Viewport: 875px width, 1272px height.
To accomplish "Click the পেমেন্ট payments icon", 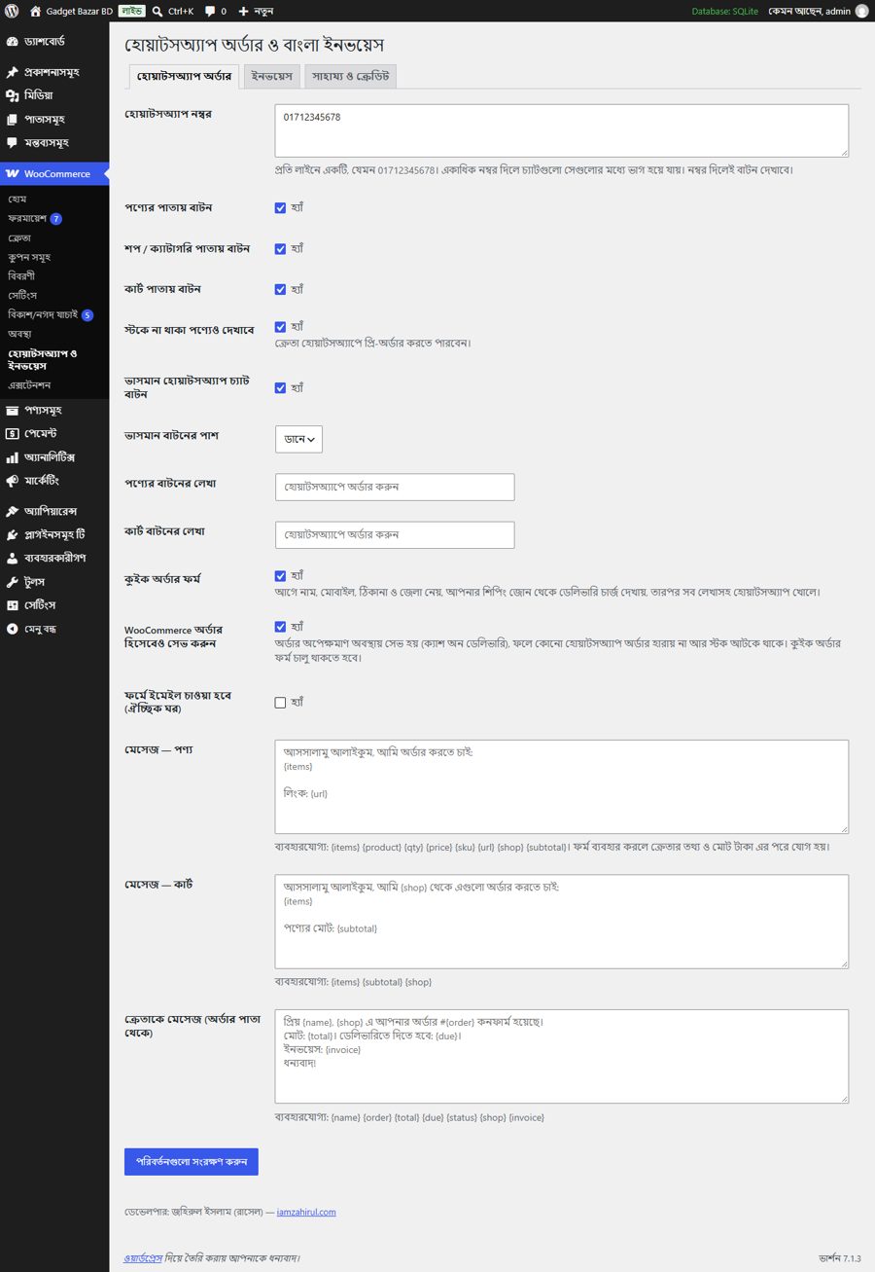I will [x=12, y=433].
